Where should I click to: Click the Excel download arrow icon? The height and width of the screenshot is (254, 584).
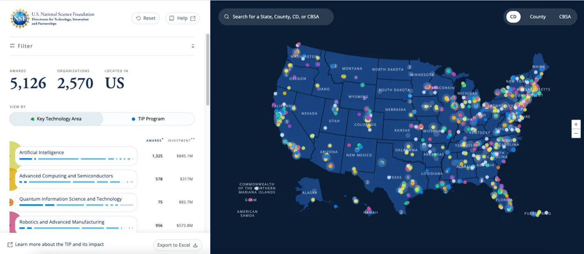tap(195, 245)
